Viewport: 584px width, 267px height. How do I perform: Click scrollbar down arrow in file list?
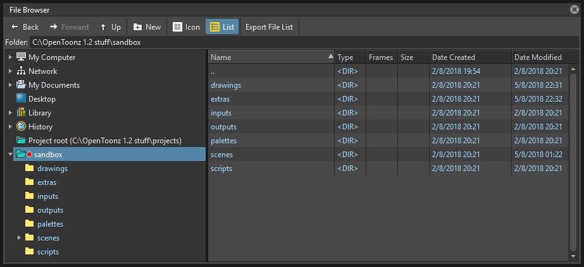573,256
